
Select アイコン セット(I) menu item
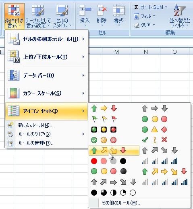click(x=46, y=111)
